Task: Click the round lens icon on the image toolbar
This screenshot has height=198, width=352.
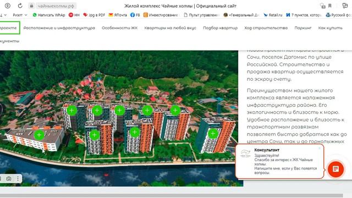Action: tap(9, 178)
